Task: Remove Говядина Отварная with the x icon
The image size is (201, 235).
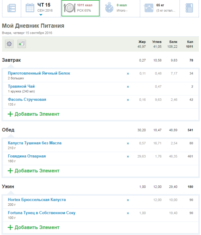Action: [128, 157]
